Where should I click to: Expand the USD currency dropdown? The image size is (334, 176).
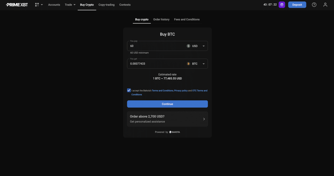(203, 46)
